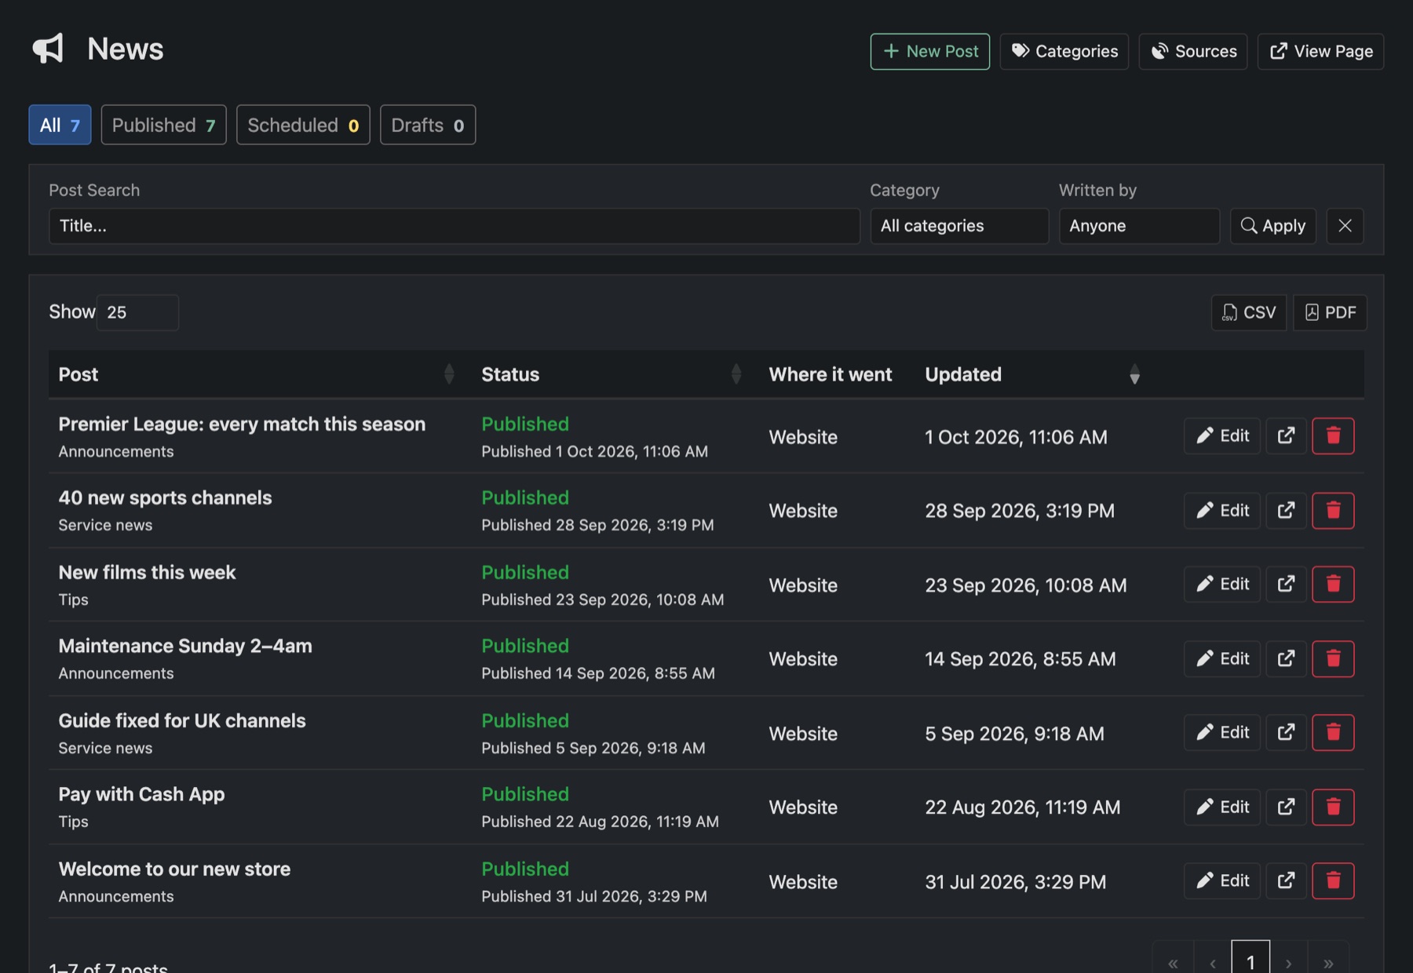
Task: Open Categories management
Action: pyautogui.click(x=1064, y=51)
